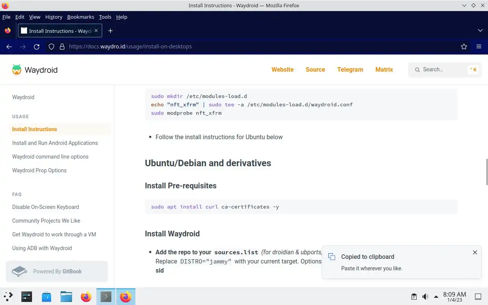This screenshot has width=488, height=305.
Task: Minimize the Firefox window
Action: tap(464, 5)
